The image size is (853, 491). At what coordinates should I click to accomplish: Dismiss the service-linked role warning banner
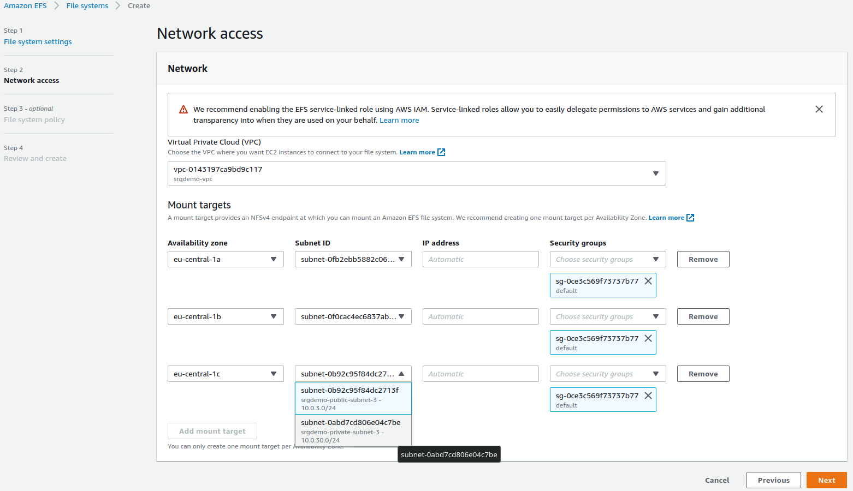click(x=819, y=109)
